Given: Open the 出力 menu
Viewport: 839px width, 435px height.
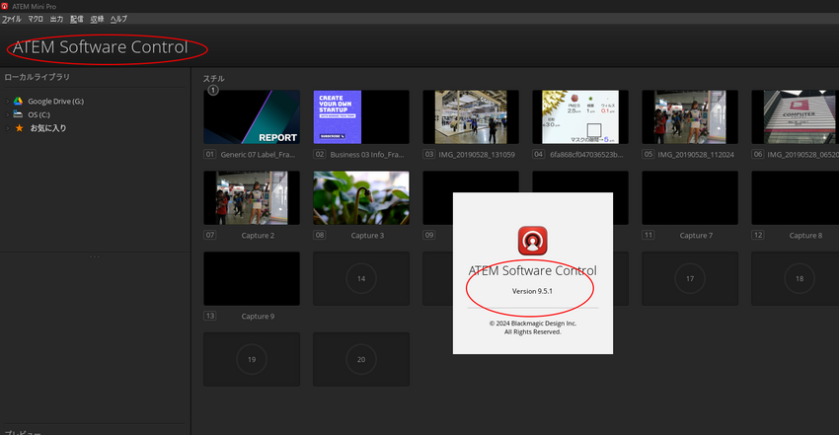Looking at the screenshot, I should (56, 19).
